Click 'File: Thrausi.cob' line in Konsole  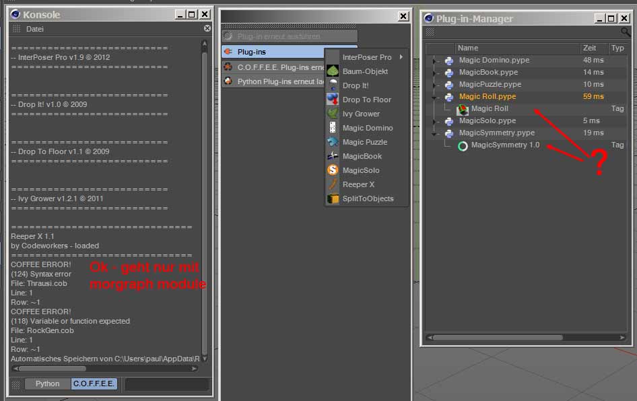(39, 283)
